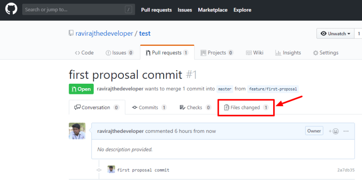This screenshot has width=362, height=185.
Task: Switch to the Commits tab
Action: point(149,107)
